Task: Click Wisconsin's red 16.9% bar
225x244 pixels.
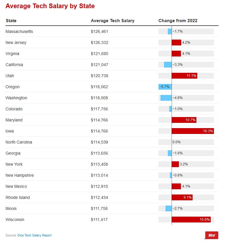Action: (x=191, y=220)
